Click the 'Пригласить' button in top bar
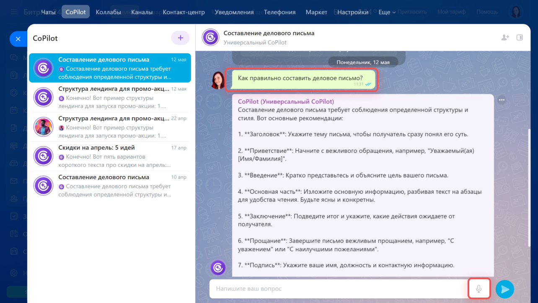538x303 pixels. click(411, 12)
